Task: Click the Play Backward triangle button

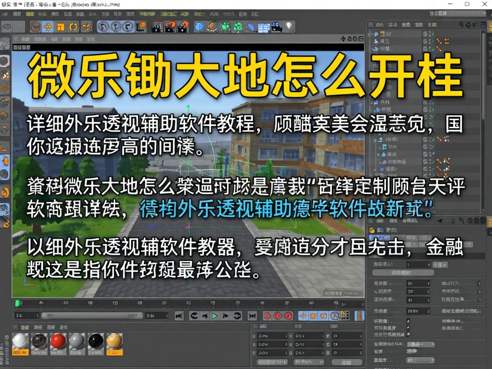Action: click(x=204, y=316)
